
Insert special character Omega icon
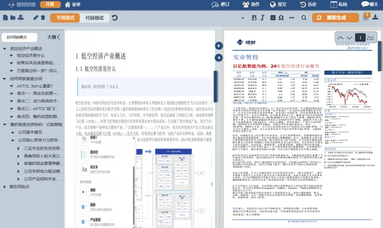[281, 18]
